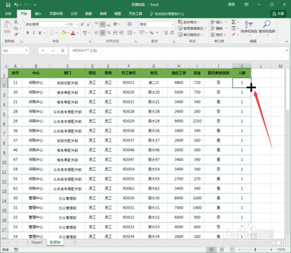
Task: Click the accounting number format icon
Action: tap(142, 33)
